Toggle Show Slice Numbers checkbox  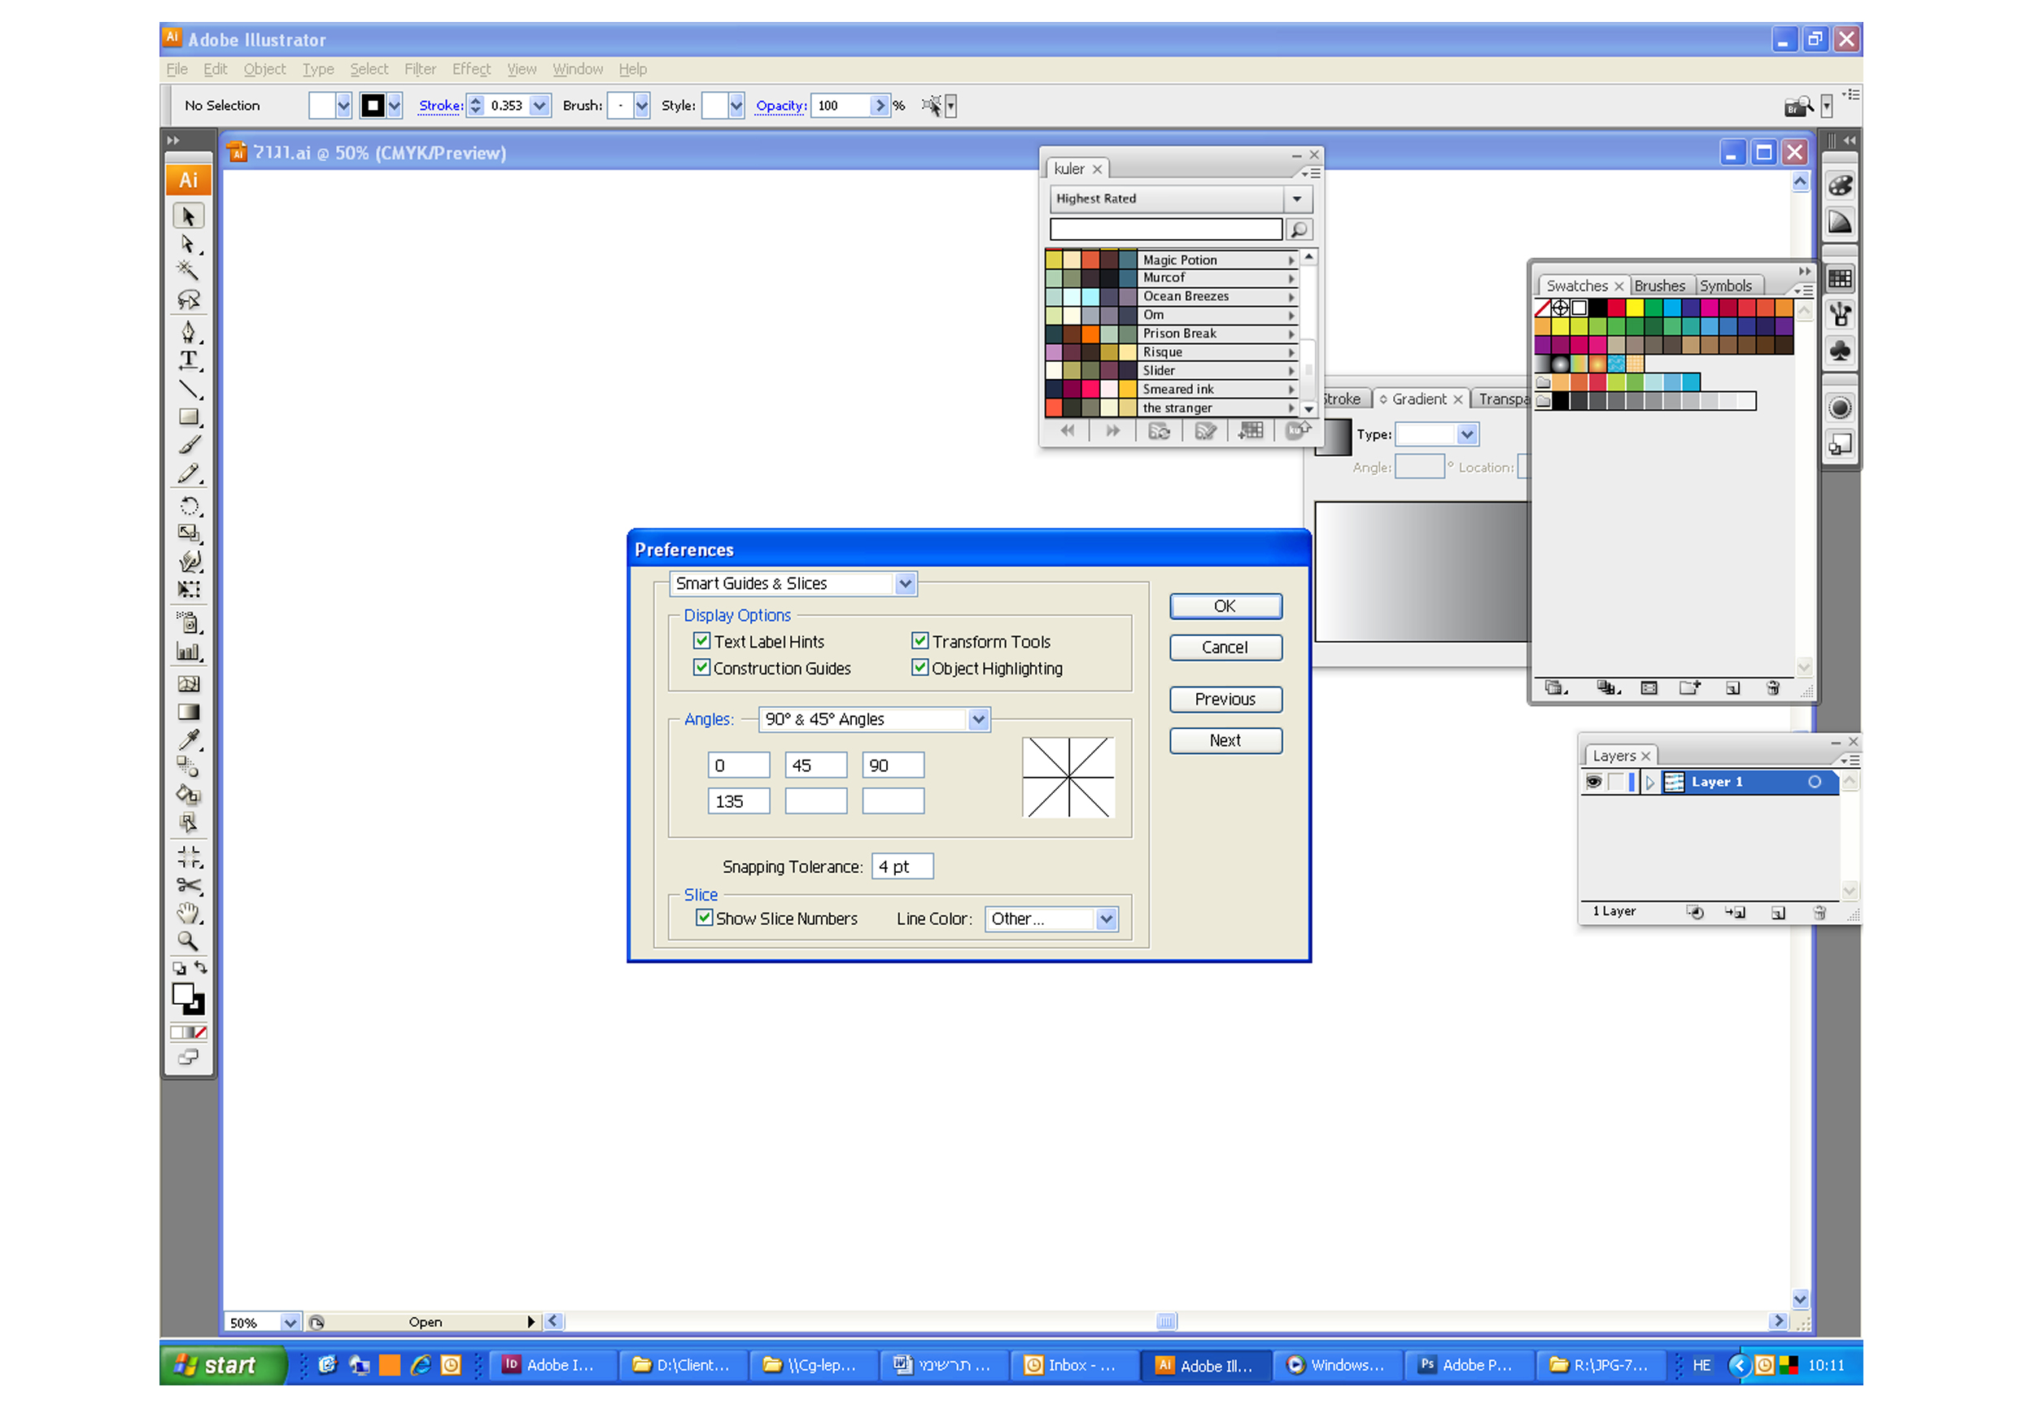point(704,918)
